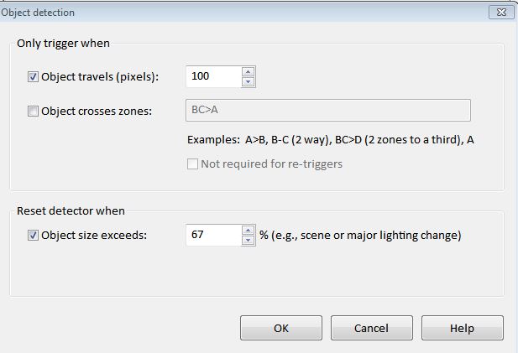Click the size percentage field showing 67
This screenshot has width=518, height=353.
click(213, 236)
